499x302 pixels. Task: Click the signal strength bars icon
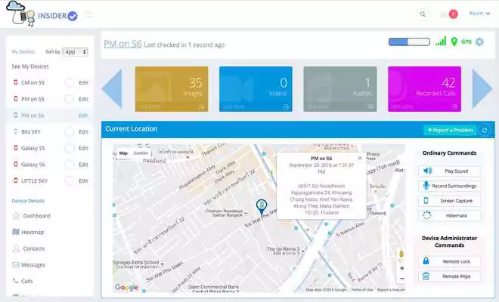click(x=441, y=42)
